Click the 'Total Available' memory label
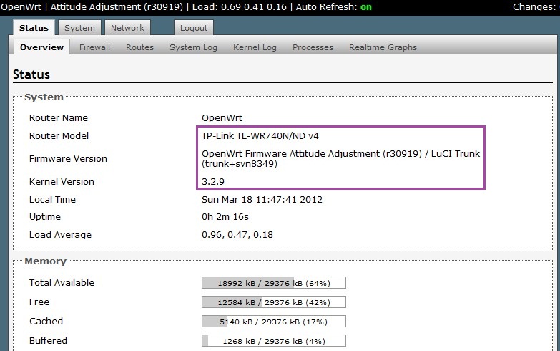The width and height of the screenshot is (560, 351). (62, 283)
